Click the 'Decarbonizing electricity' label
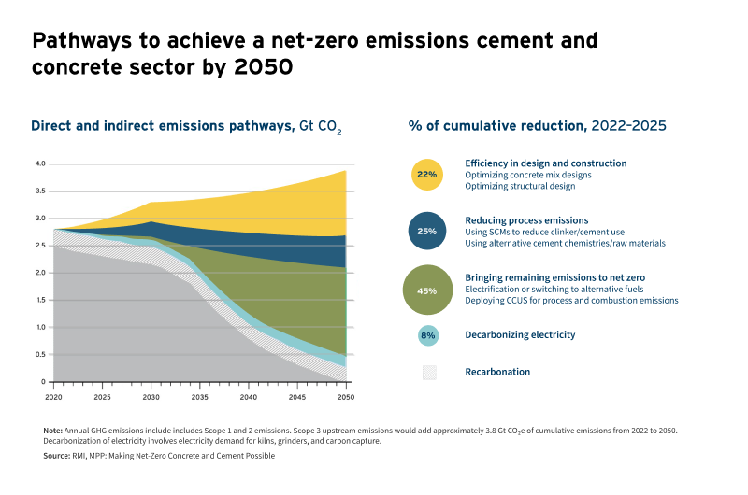This screenshot has height=495, width=748. 520,334
